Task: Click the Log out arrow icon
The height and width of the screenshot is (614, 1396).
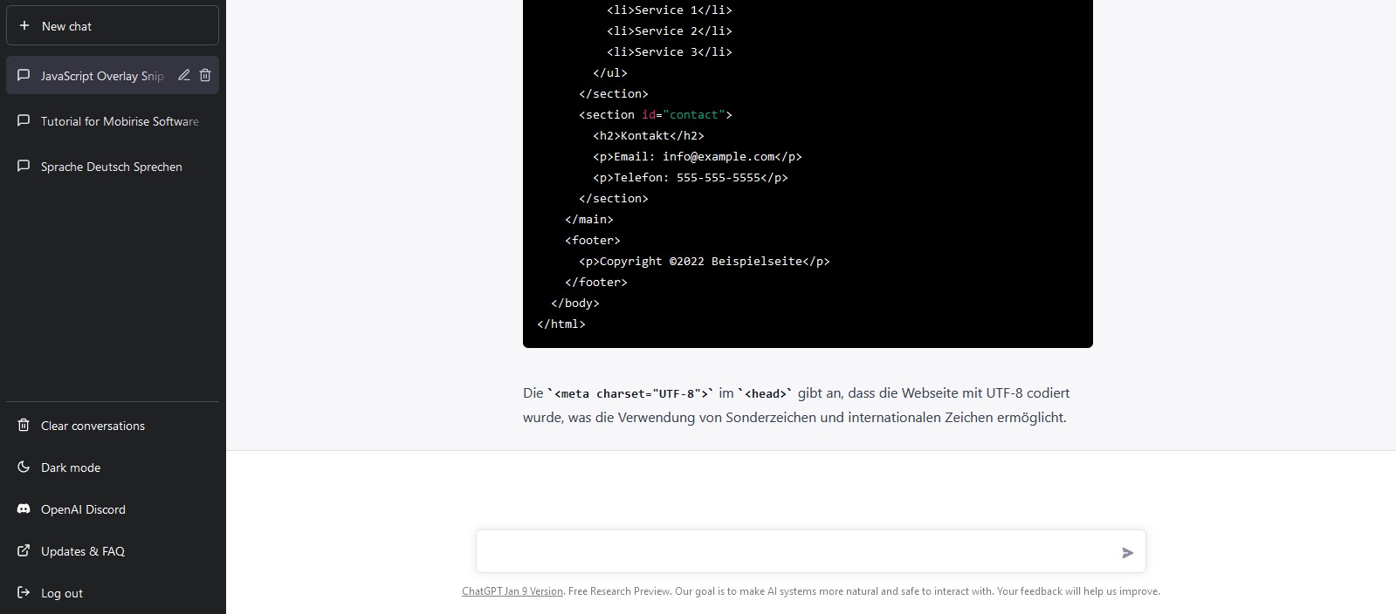Action: click(24, 593)
